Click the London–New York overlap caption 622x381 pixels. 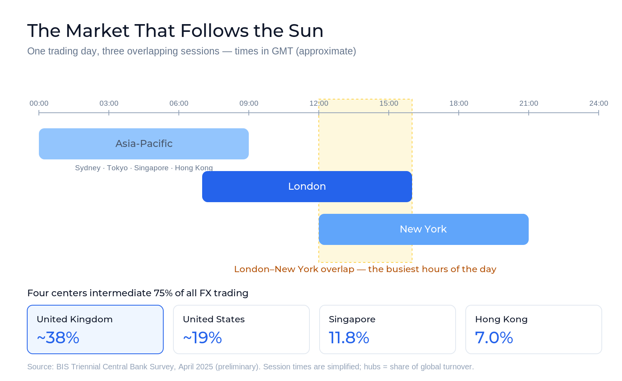(x=365, y=269)
